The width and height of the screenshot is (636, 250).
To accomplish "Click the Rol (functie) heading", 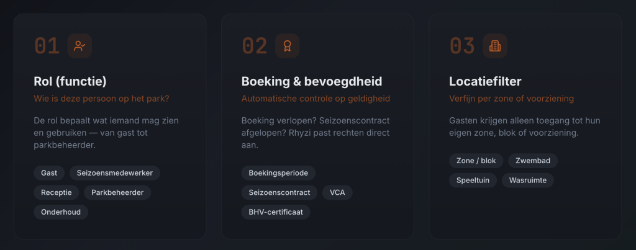I will coord(70,81).
